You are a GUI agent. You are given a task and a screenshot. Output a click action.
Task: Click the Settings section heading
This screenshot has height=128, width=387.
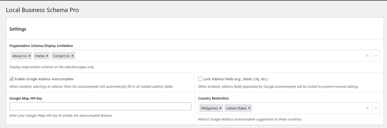[x=18, y=29]
